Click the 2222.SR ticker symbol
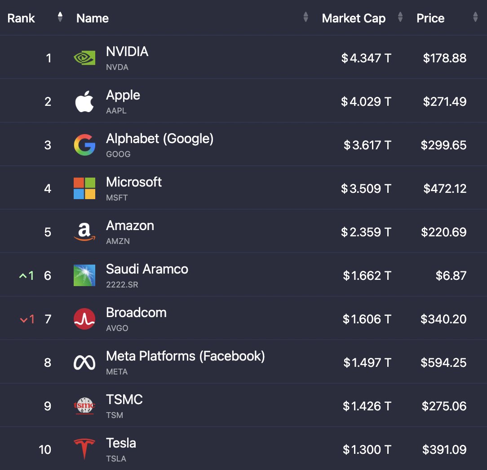487x470 pixels. (x=122, y=285)
